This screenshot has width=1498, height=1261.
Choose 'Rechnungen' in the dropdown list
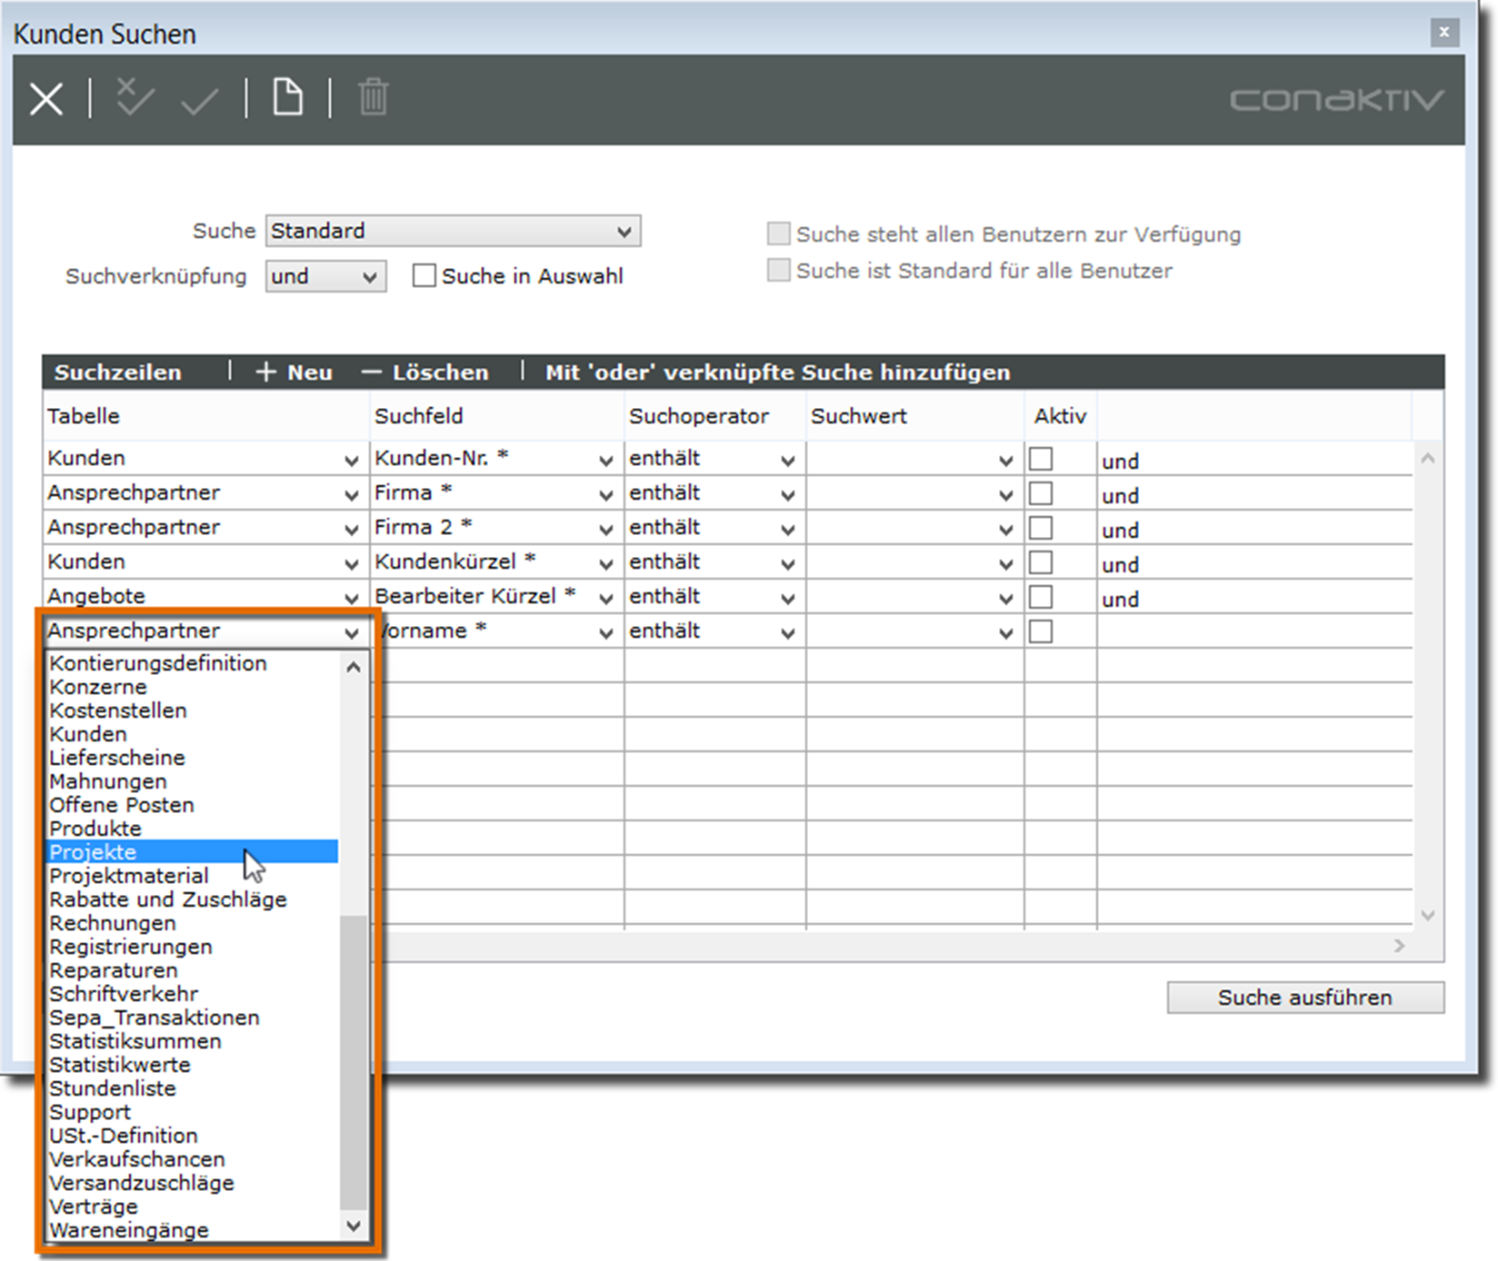coord(113,923)
